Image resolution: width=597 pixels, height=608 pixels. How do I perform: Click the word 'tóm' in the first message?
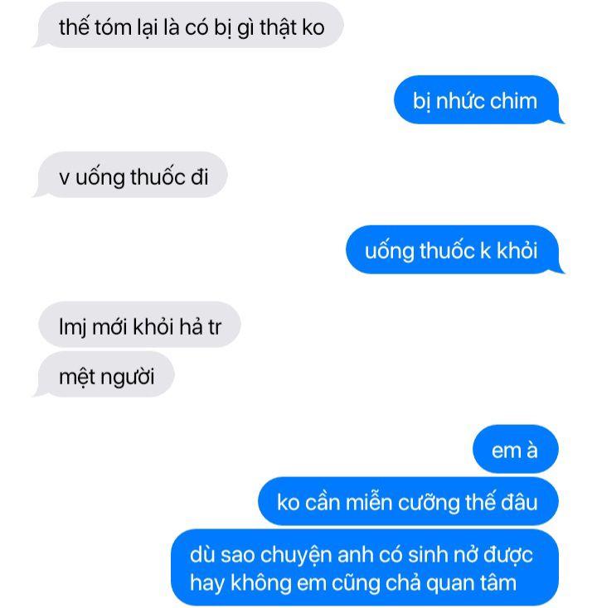(x=113, y=28)
